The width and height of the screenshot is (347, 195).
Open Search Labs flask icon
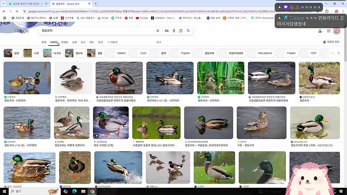click(x=320, y=31)
